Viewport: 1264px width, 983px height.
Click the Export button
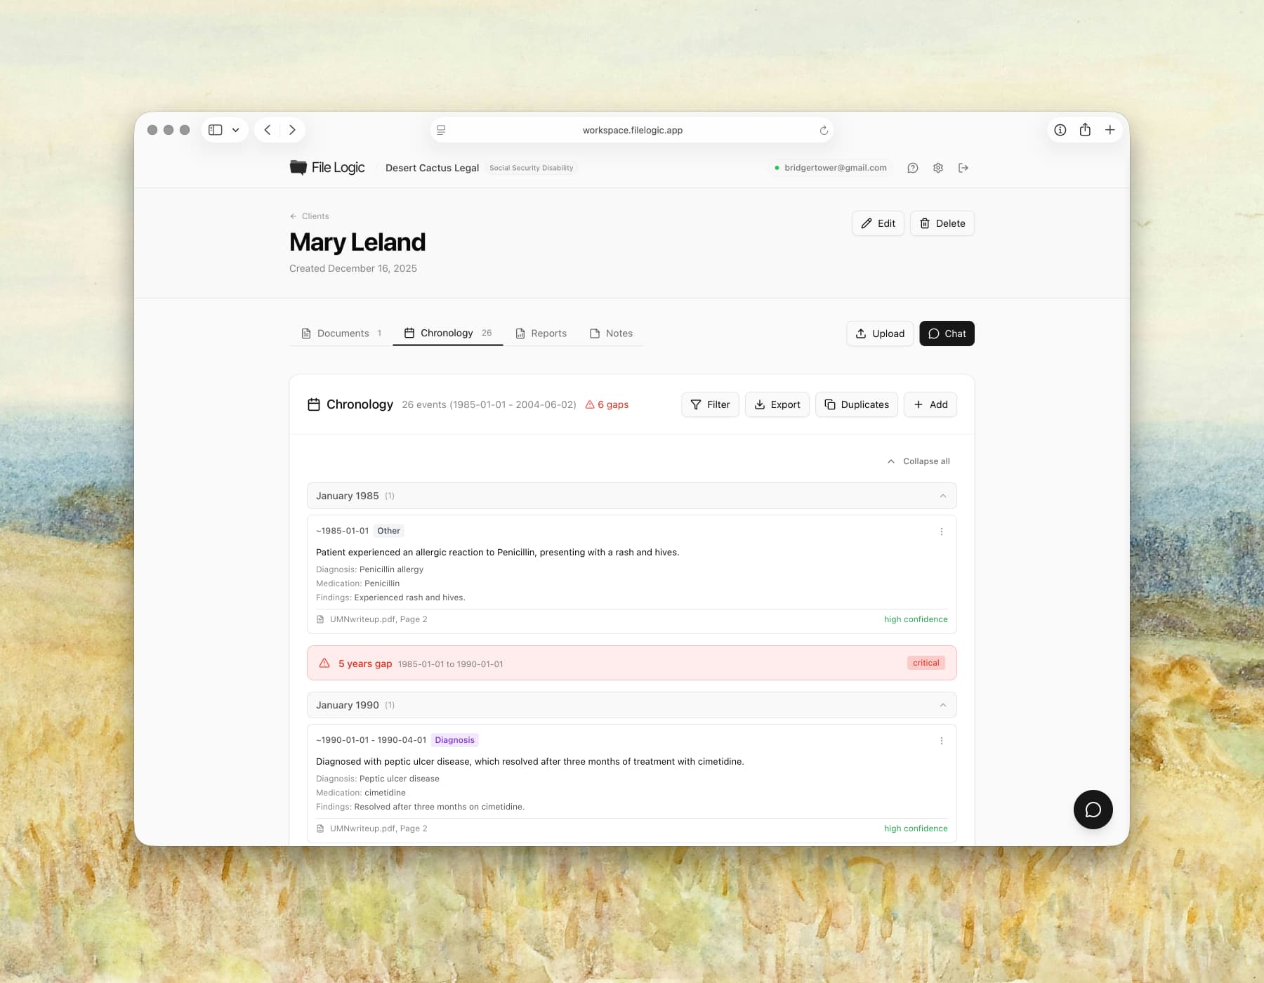[x=777, y=404]
